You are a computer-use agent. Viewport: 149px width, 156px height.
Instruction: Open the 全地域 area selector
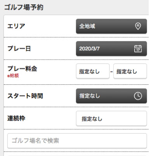coord(111,26)
